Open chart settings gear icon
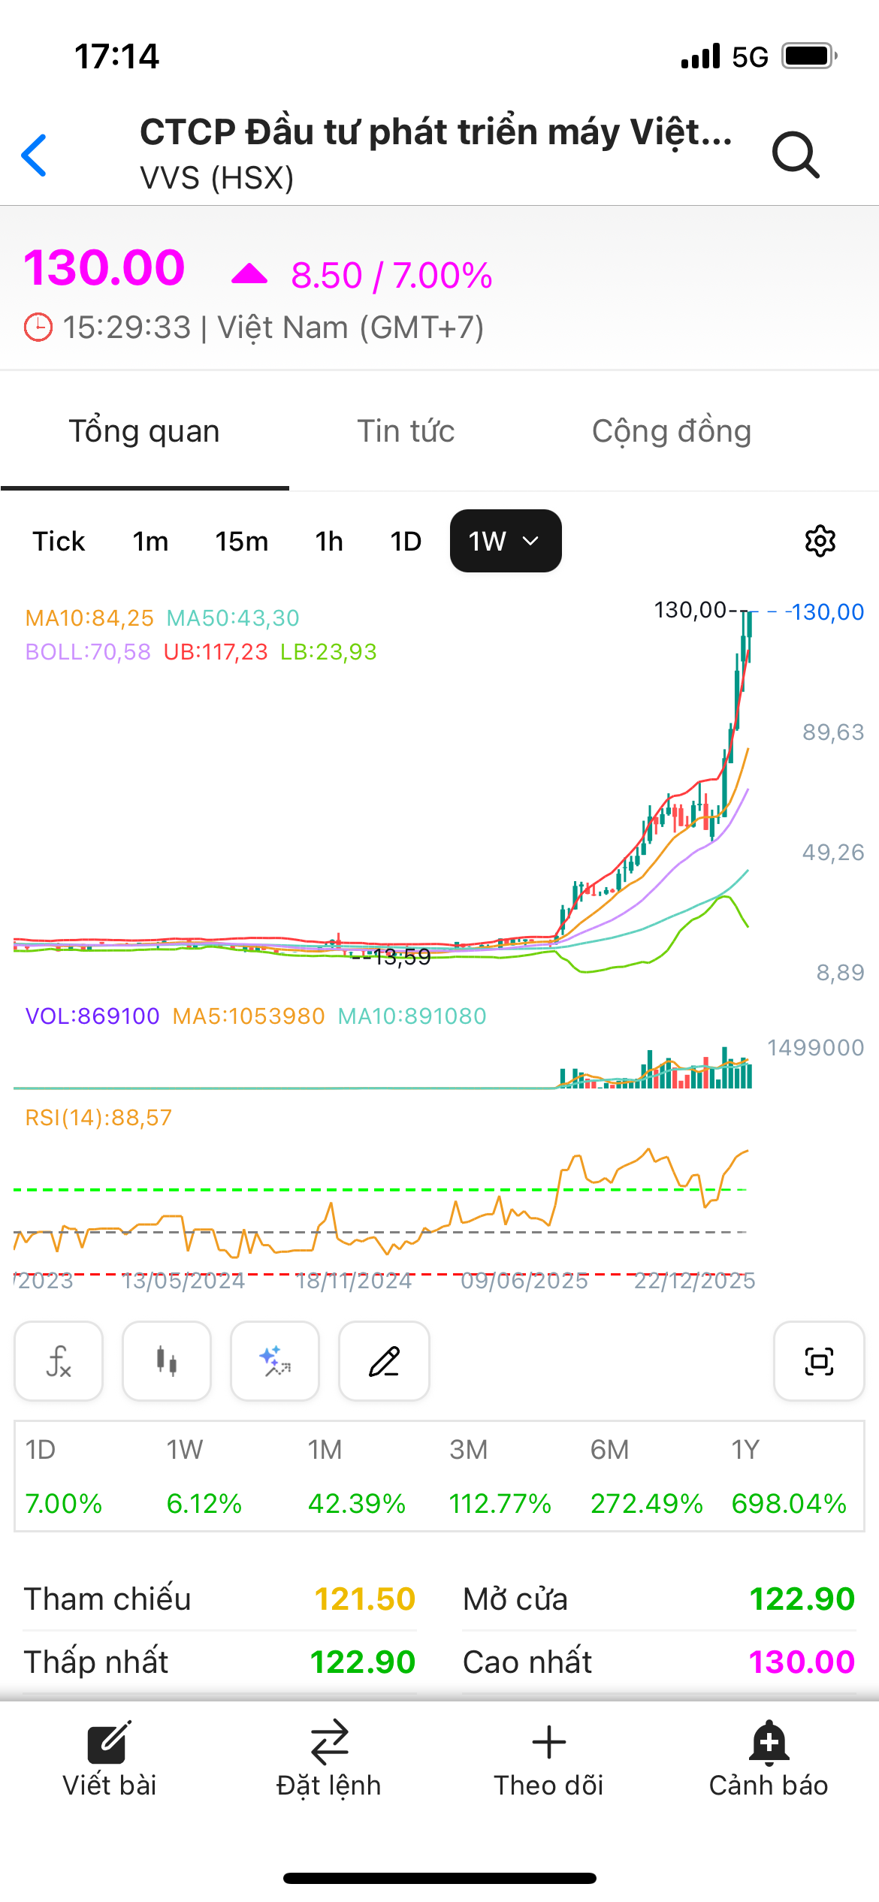The width and height of the screenshot is (879, 1902). click(820, 541)
